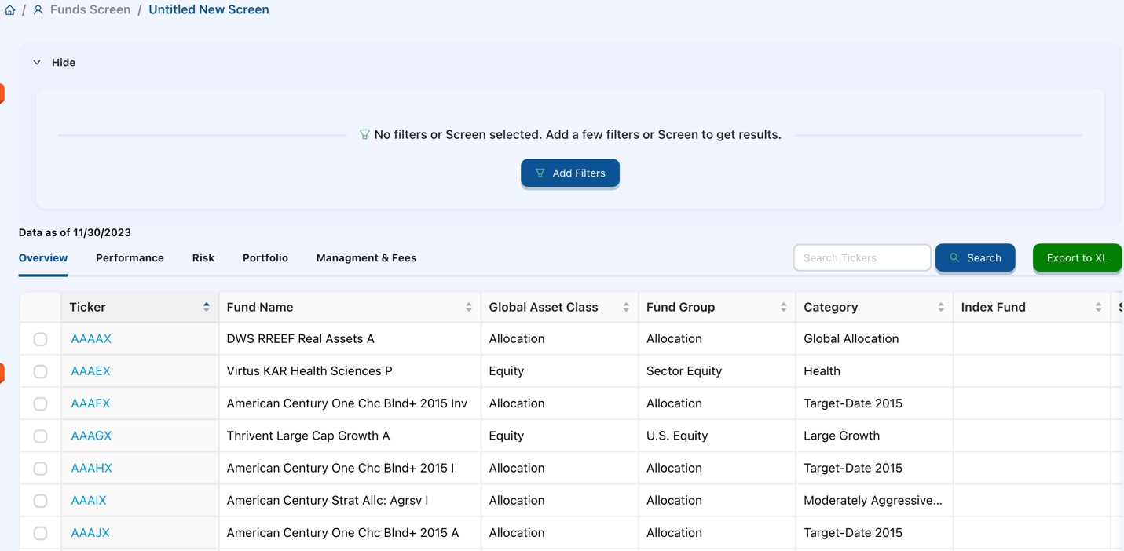Image resolution: width=1124 pixels, height=551 pixels.
Task: Open AAAGX ticker link
Action: tap(91, 436)
